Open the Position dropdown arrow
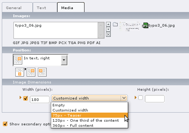The width and height of the screenshot is (189, 133). click(64, 60)
